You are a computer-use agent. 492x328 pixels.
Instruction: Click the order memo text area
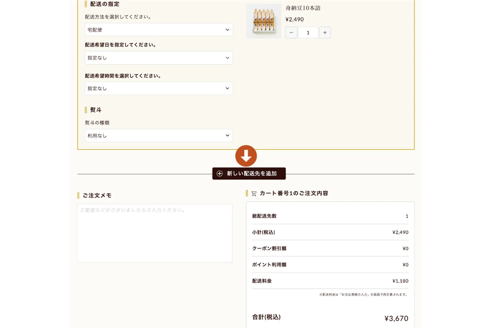[155, 233]
